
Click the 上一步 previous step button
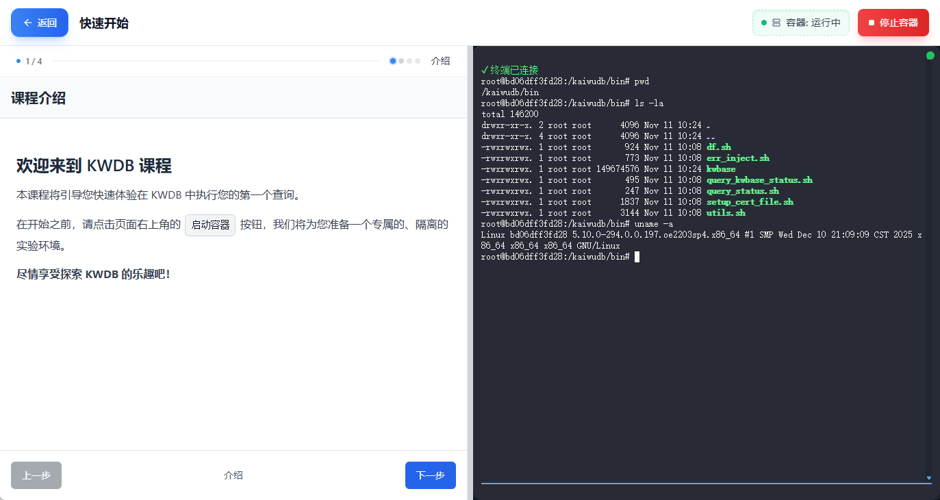click(36, 475)
